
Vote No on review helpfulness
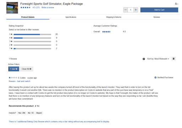coord(31,113)
